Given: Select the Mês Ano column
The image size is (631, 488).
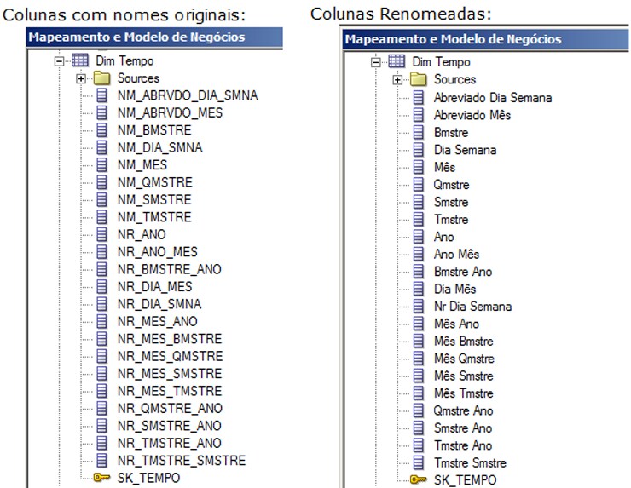Looking at the screenshot, I should click(x=456, y=324).
